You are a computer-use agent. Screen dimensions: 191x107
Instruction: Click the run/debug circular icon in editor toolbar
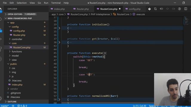click(179, 9)
